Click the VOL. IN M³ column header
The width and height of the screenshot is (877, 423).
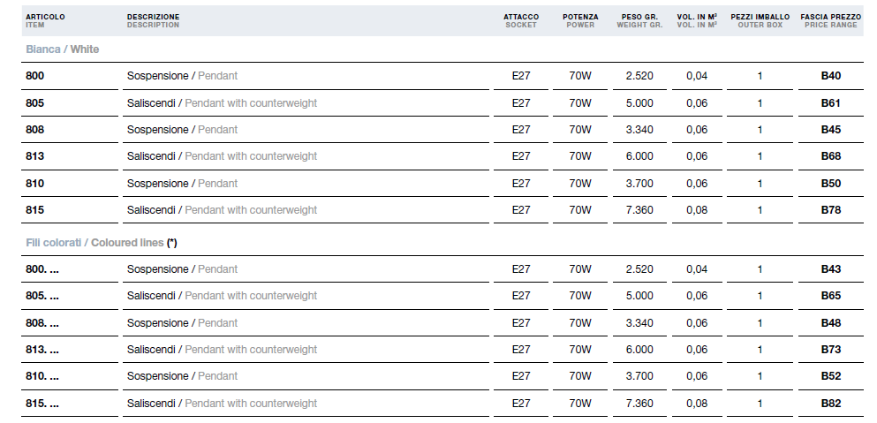697,20
